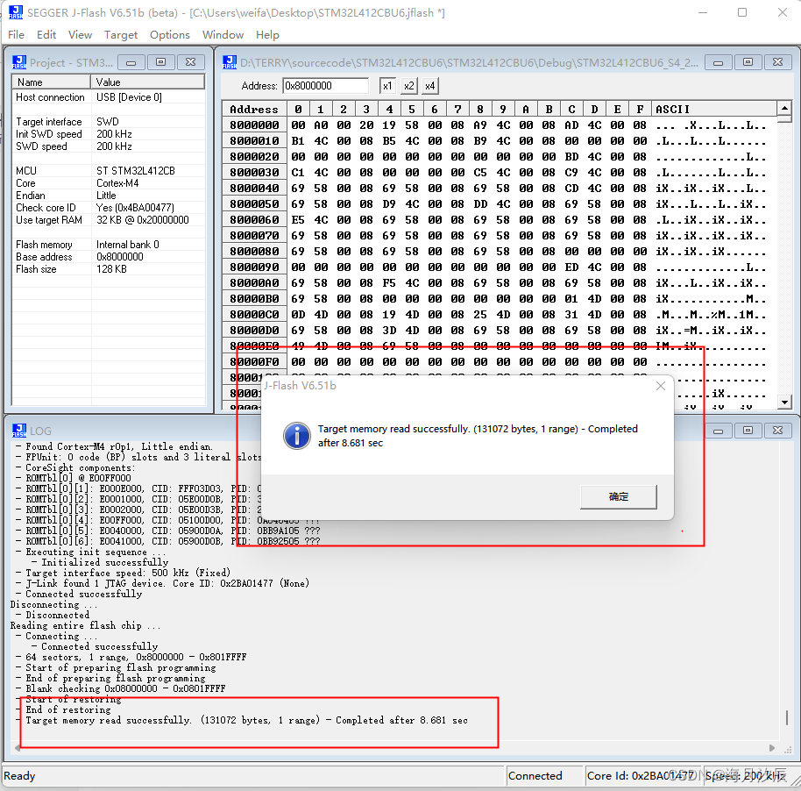Screen dimensions: 801x791
Task: Click the information icon in the dialog
Action: (x=297, y=436)
